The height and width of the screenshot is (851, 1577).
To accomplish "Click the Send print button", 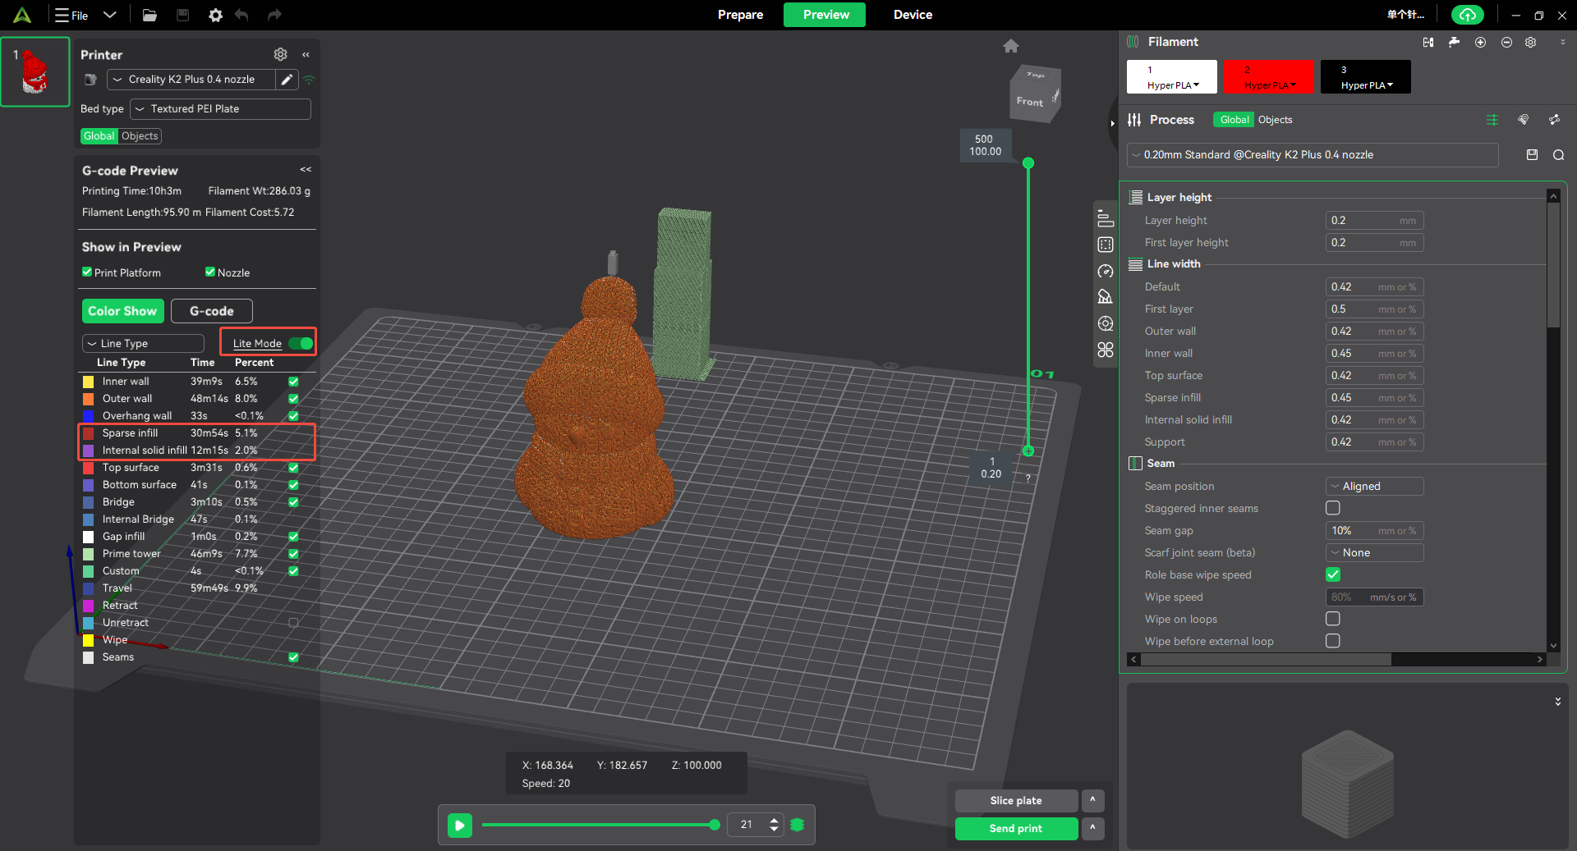I will (1016, 828).
